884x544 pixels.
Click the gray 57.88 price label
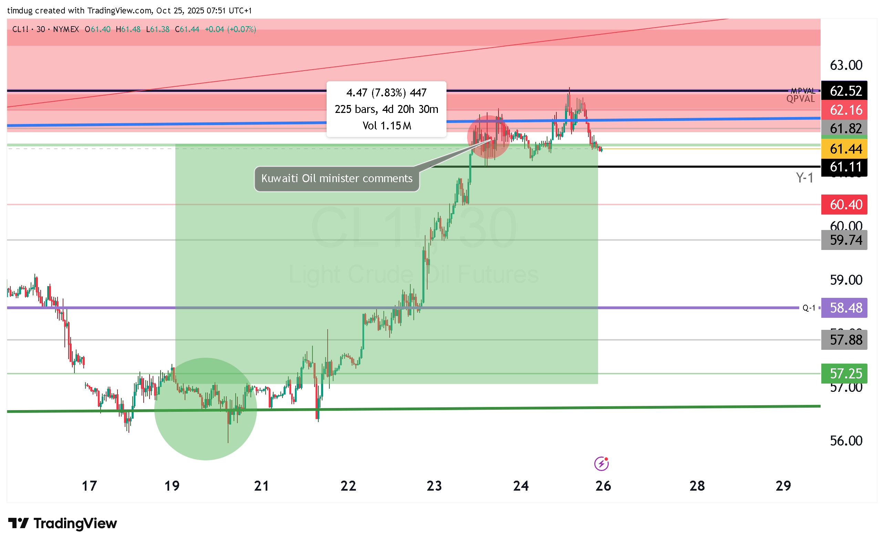coord(844,339)
